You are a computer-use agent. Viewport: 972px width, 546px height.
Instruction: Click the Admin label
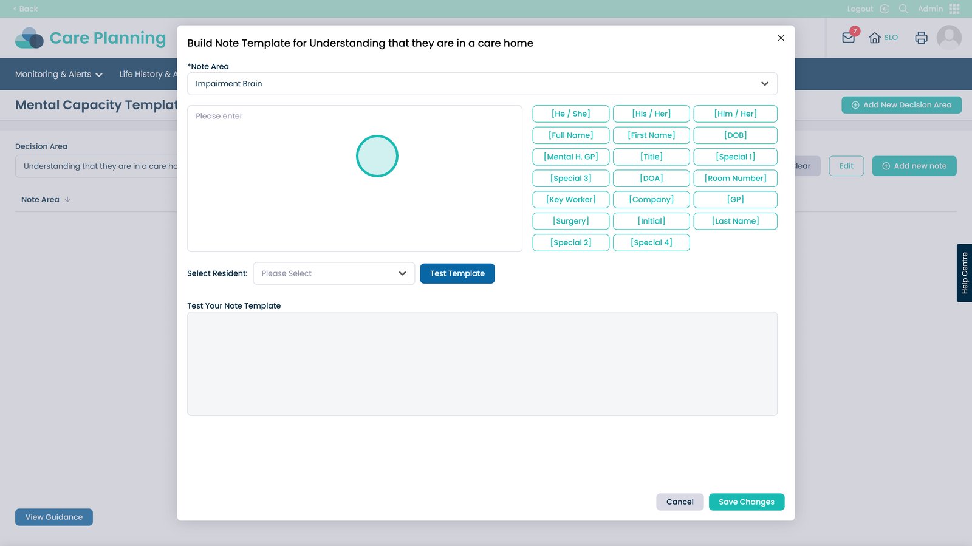(930, 9)
